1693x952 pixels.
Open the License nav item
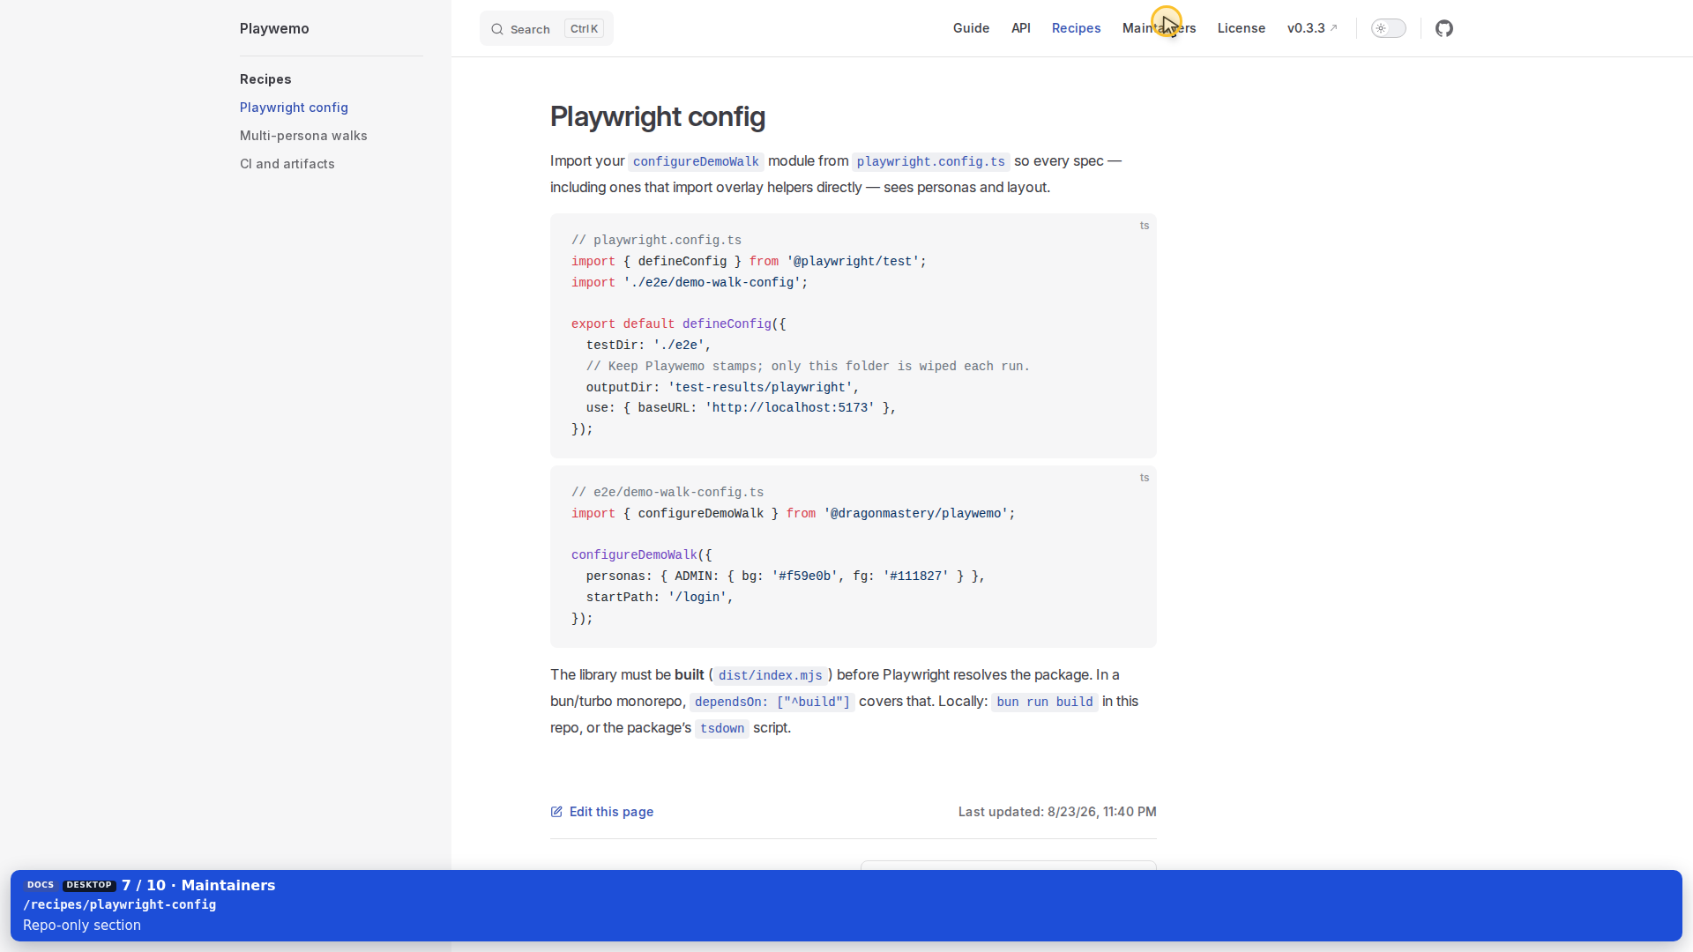[x=1242, y=28]
